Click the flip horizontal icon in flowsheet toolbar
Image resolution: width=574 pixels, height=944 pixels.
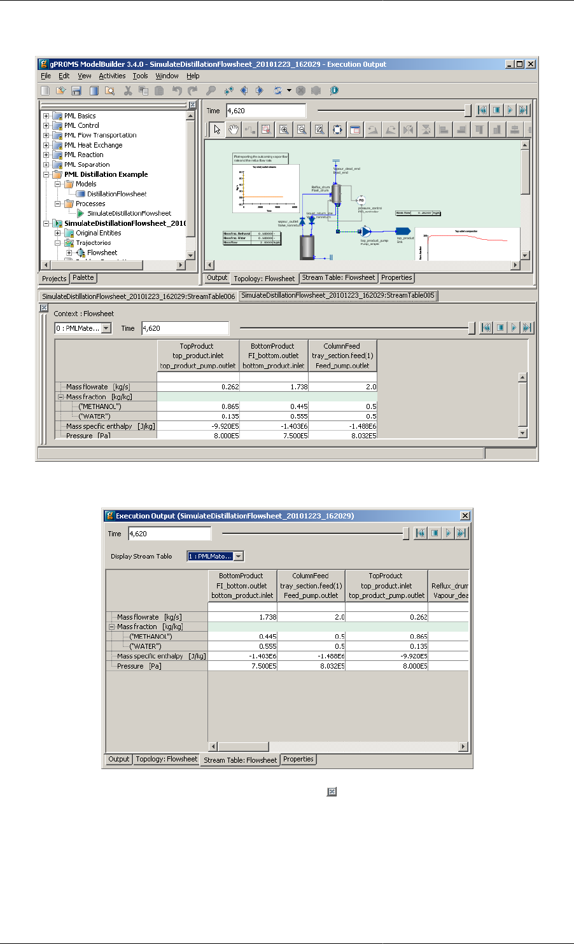pos(408,130)
